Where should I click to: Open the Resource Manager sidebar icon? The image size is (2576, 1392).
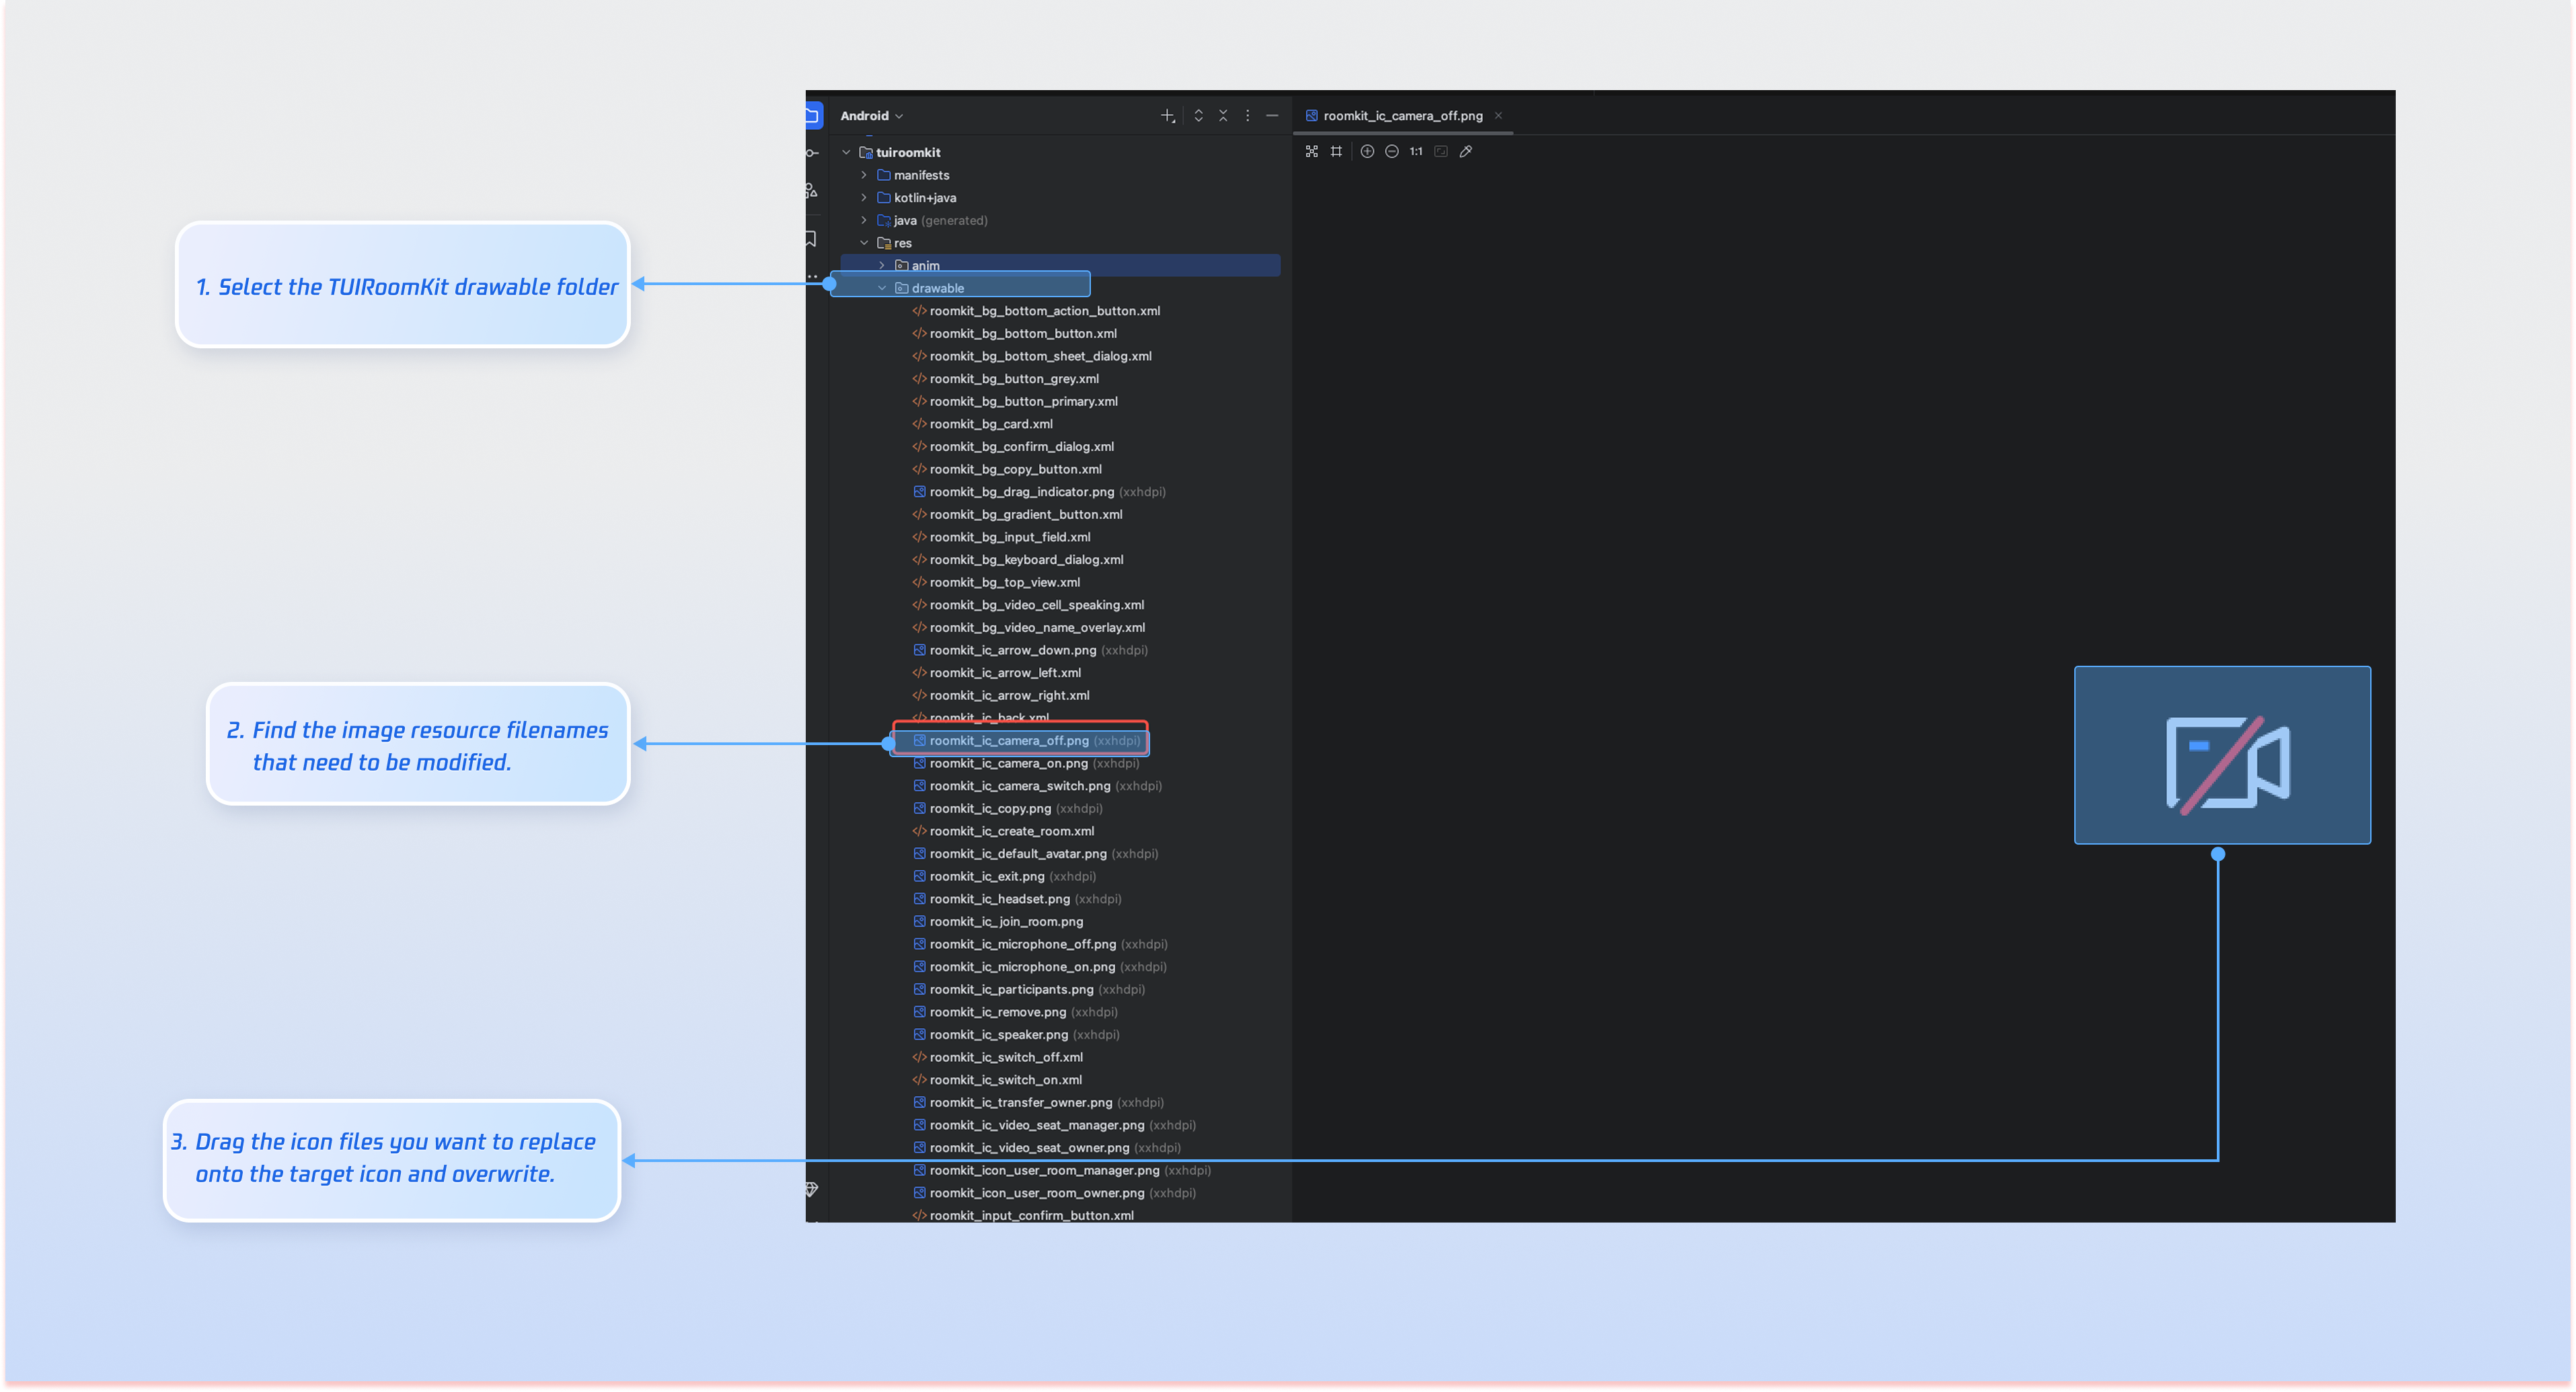pos(812,190)
